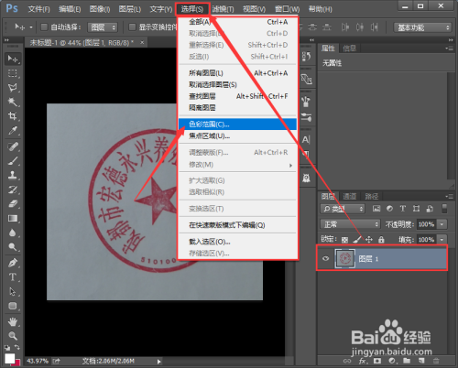
Task: Toggle layer filtering switch on or off
Action: click(x=444, y=209)
